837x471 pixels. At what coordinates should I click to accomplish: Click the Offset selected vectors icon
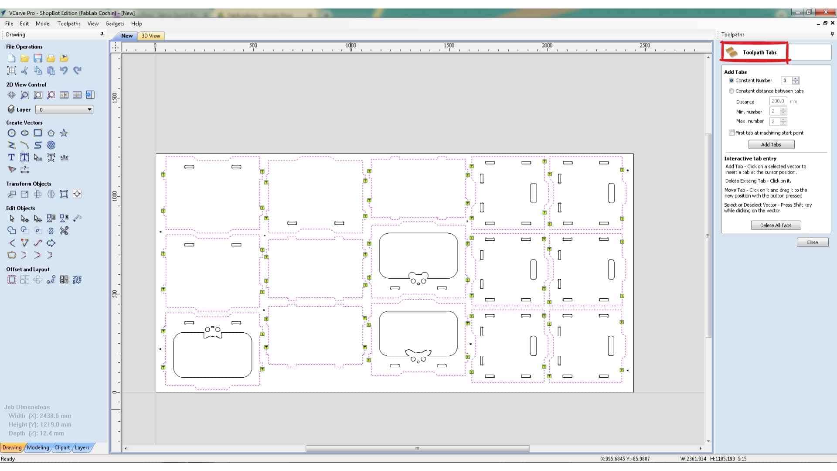(x=11, y=280)
